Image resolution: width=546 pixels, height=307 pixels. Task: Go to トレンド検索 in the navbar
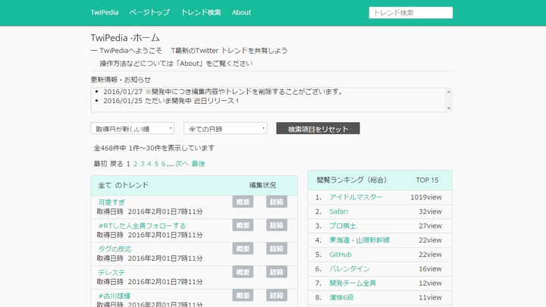tap(201, 13)
